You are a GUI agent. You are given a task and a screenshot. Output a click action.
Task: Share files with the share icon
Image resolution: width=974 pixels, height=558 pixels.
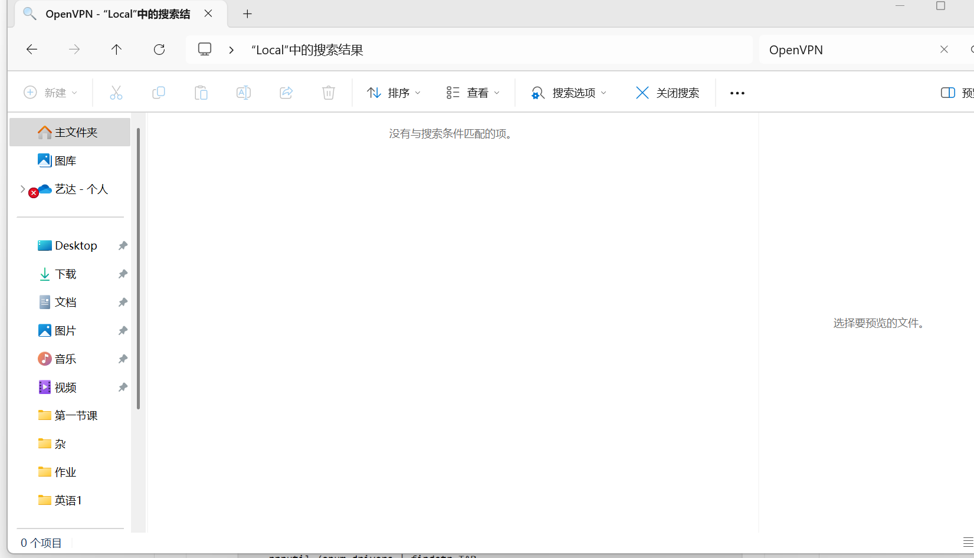(286, 93)
